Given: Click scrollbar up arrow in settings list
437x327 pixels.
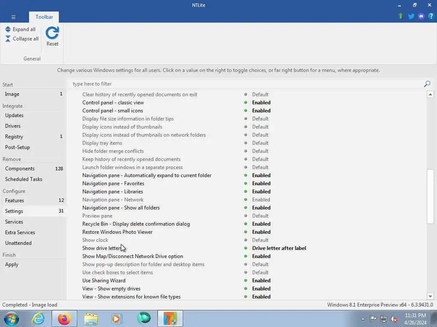Looking at the screenshot, I should (430, 94).
